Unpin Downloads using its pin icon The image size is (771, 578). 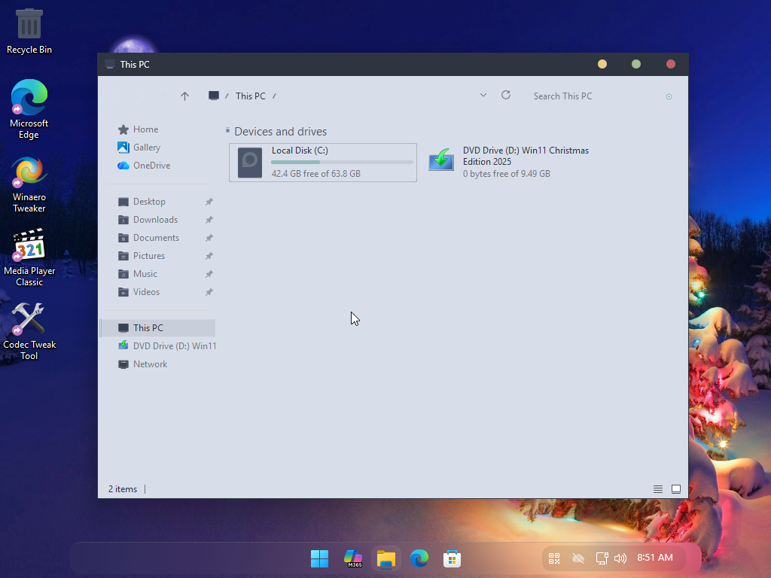(x=209, y=220)
